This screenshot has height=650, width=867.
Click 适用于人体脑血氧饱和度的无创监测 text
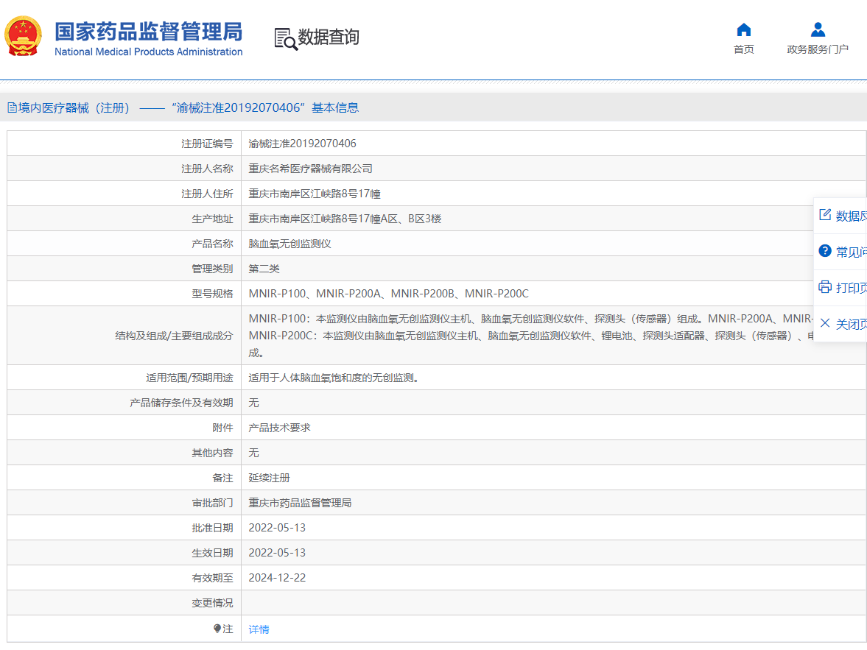click(x=334, y=378)
